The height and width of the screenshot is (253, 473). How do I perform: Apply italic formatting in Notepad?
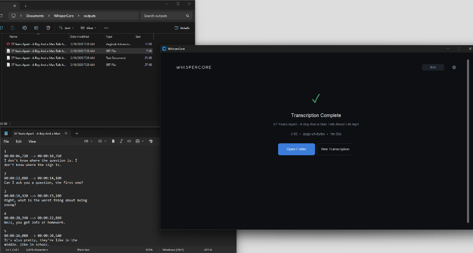121,141
